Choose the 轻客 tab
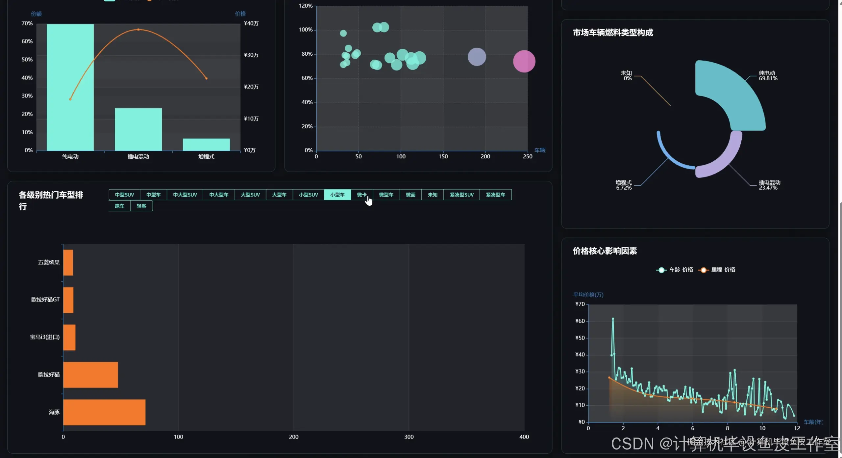Viewport: 842px width, 458px height. pos(141,206)
